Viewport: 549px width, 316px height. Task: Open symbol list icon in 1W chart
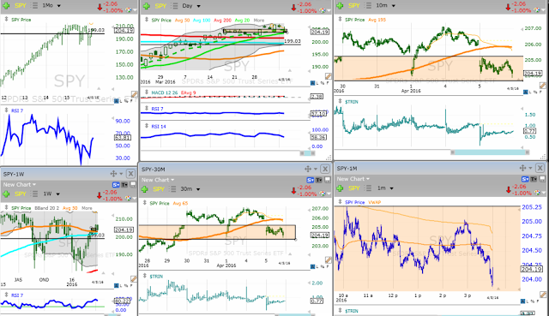coord(34,194)
